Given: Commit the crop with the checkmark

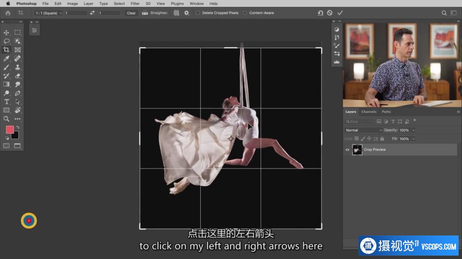Looking at the screenshot, I should coord(340,13).
